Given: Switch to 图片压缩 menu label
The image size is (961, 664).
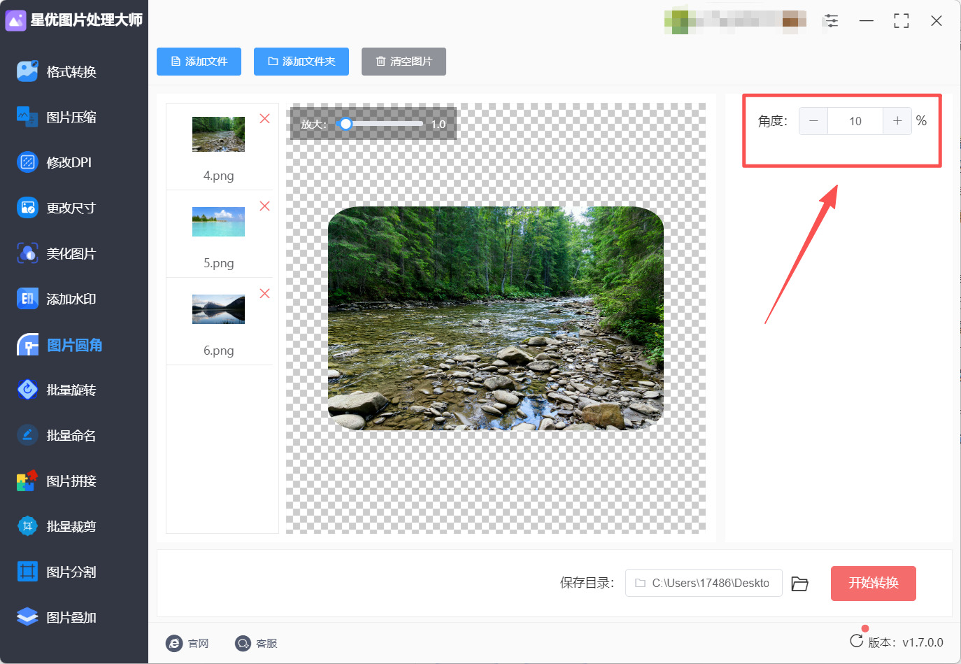Looking at the screenshot, I should coord(71,117).
